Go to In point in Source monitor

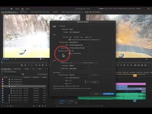36,65
